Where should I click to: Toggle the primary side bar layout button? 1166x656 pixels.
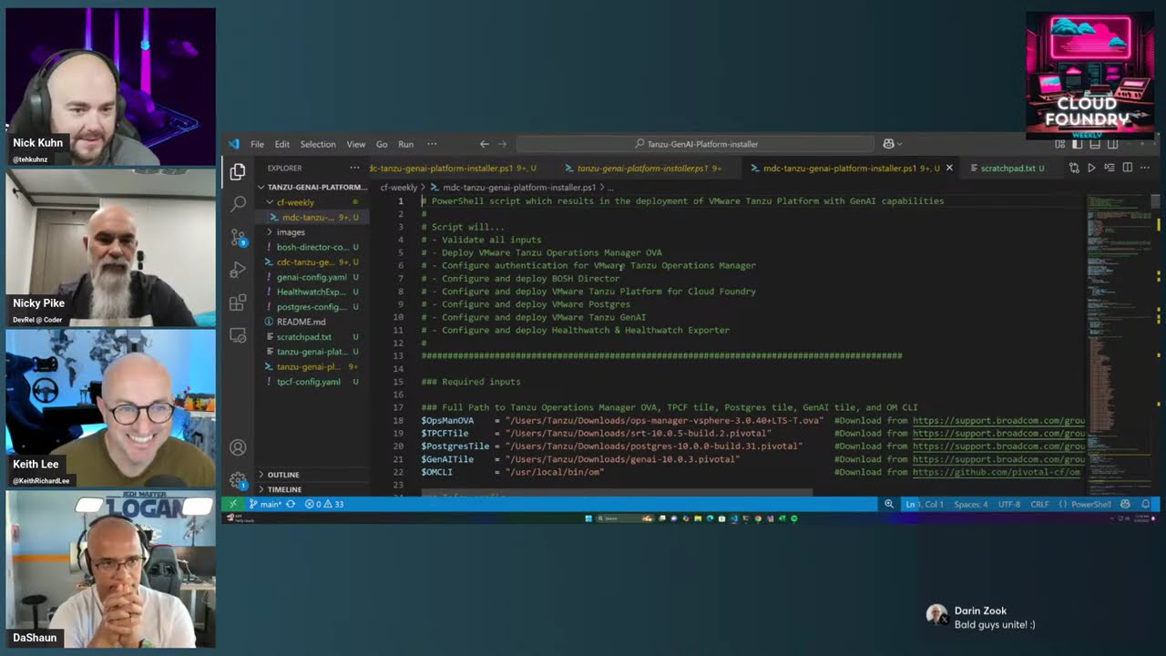tap(1077, 144)
